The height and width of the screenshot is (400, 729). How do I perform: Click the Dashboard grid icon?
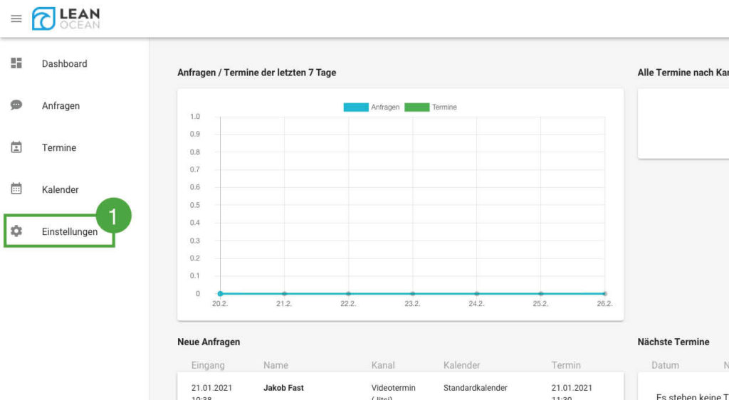(x=16, y=63)
